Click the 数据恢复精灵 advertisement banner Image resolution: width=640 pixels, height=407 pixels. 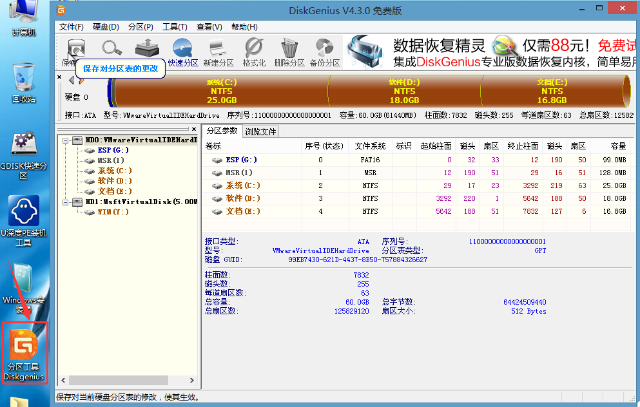[490, 52]
